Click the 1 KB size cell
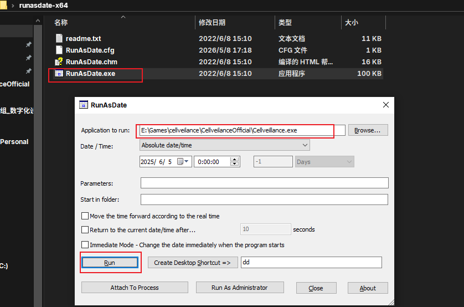464x307 pixels. tap(374, 50)
